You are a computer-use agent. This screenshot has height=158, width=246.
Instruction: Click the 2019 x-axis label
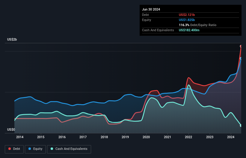click(x=125, y=137)
